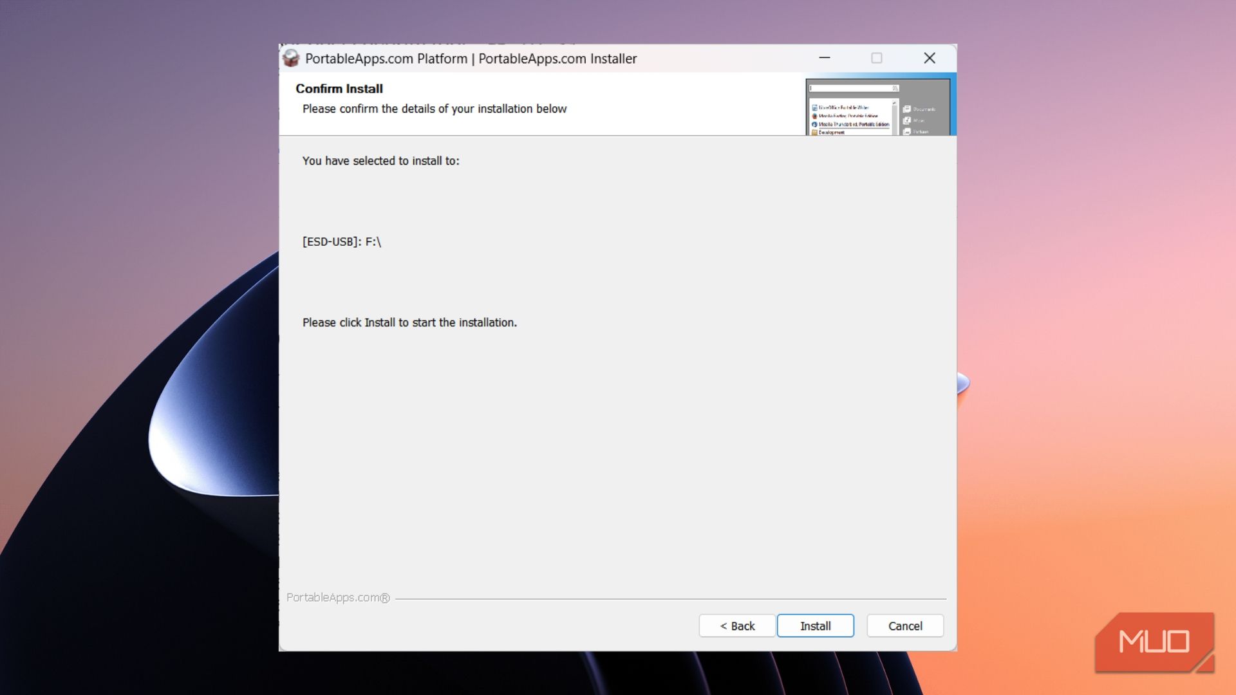
Task: Click the disabled maximize window button
Action: point(876,58)
